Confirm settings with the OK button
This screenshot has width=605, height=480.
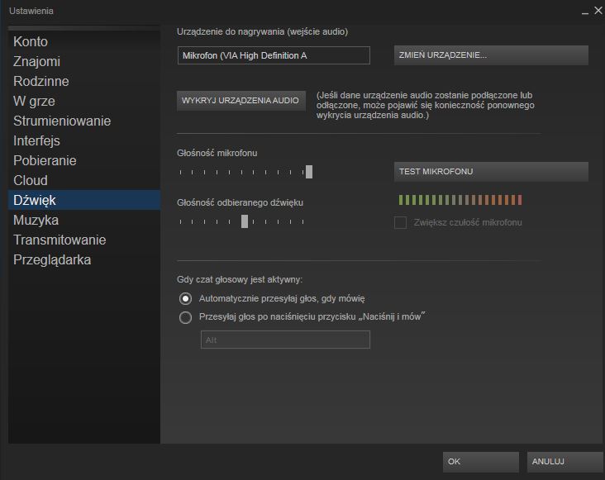481,462
